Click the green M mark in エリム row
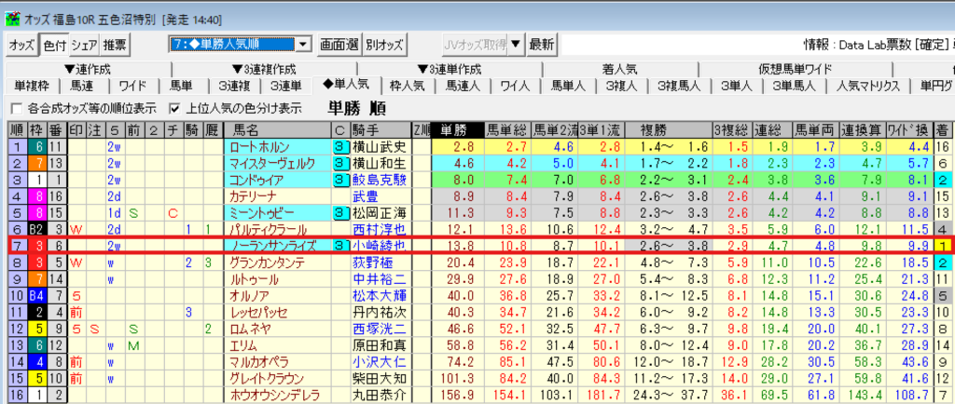The height and width of the screenshot is (404, 955). pyautogui.click(x=133, y=345)
